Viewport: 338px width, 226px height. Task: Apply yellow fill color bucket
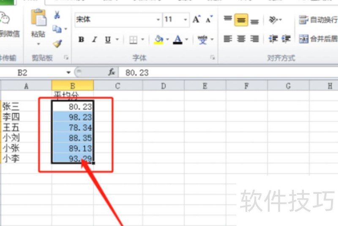(159, 40)
